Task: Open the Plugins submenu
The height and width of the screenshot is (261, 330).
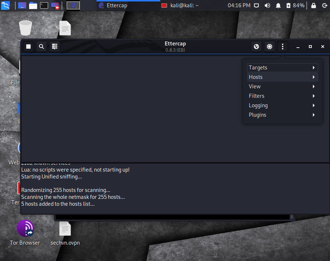Action: (x=282, y=115)
